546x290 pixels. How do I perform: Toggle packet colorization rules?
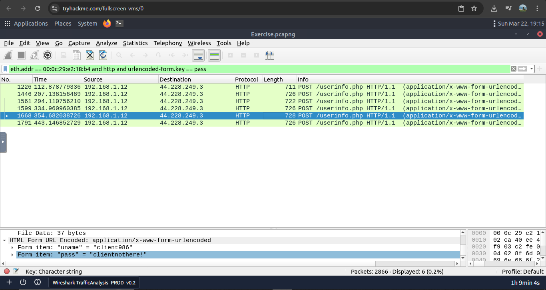pos(214,55)
